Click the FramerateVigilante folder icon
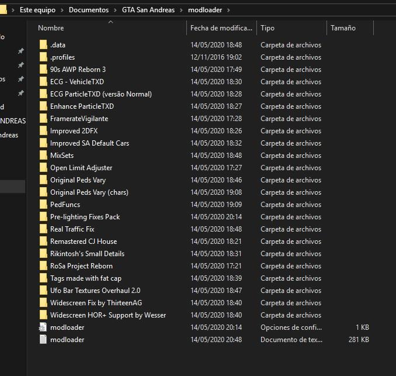 tap(43, 118)
